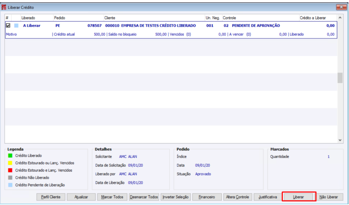The width and height of the screenshot is (349, 205).
Task: Click the gray Crédito Não Liberado swatch
Action: point(10,178)
